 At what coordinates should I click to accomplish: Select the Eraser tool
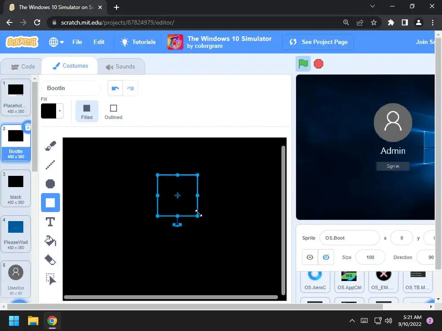point(51,259)
